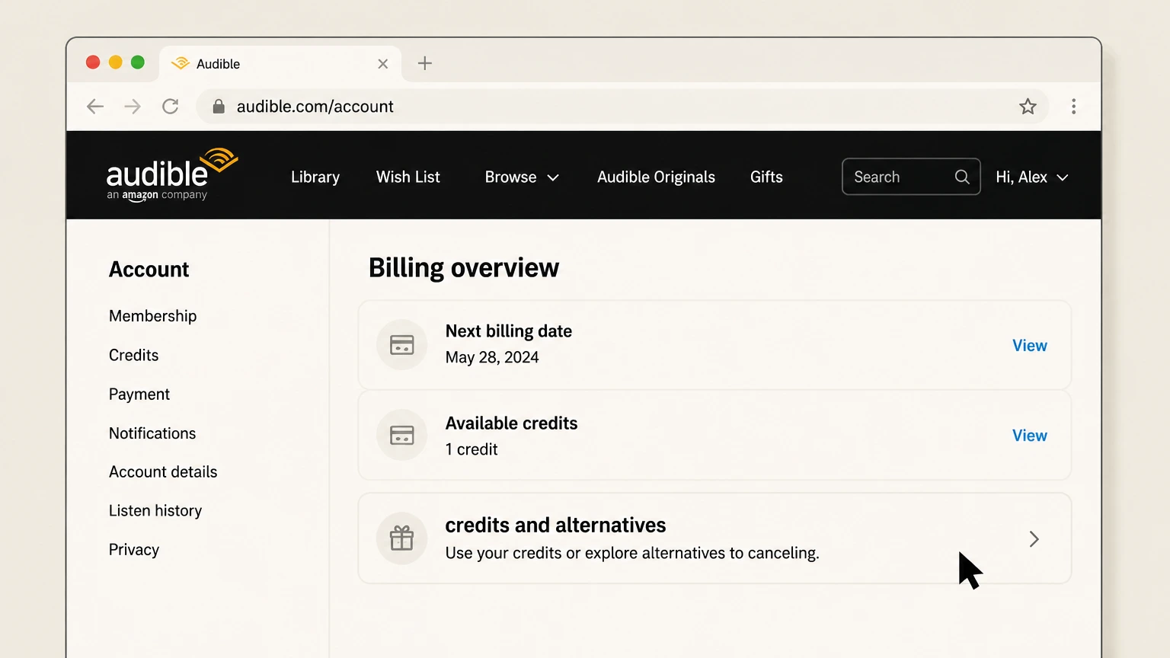Screen dimensions: 1170x658
Task: Click the Available credits label
Action: pyautogui.click(x=511, y=423)
